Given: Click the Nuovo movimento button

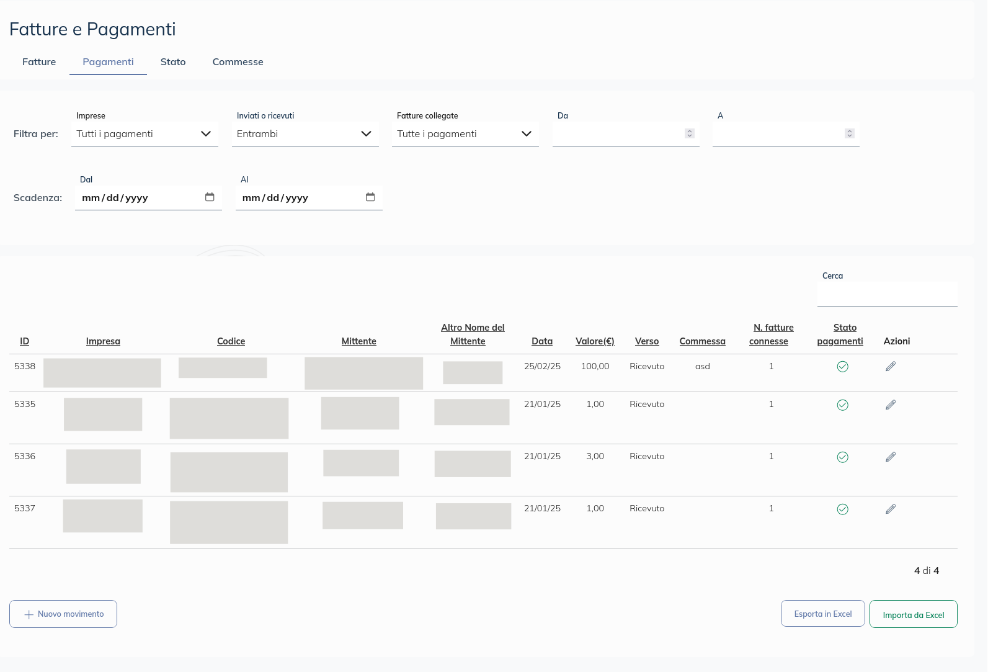Looking at the screenshot, I should tap(63, 614).
